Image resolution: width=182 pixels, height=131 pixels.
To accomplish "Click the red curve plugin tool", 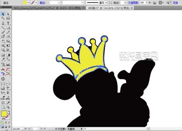I will coord(8,70).
